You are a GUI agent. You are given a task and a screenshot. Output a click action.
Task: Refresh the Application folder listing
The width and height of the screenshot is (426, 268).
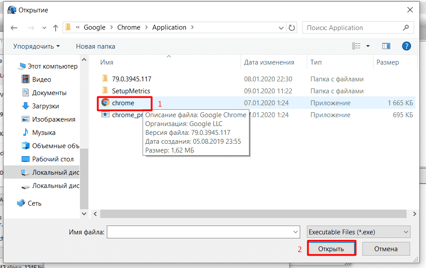click(291, 27)
